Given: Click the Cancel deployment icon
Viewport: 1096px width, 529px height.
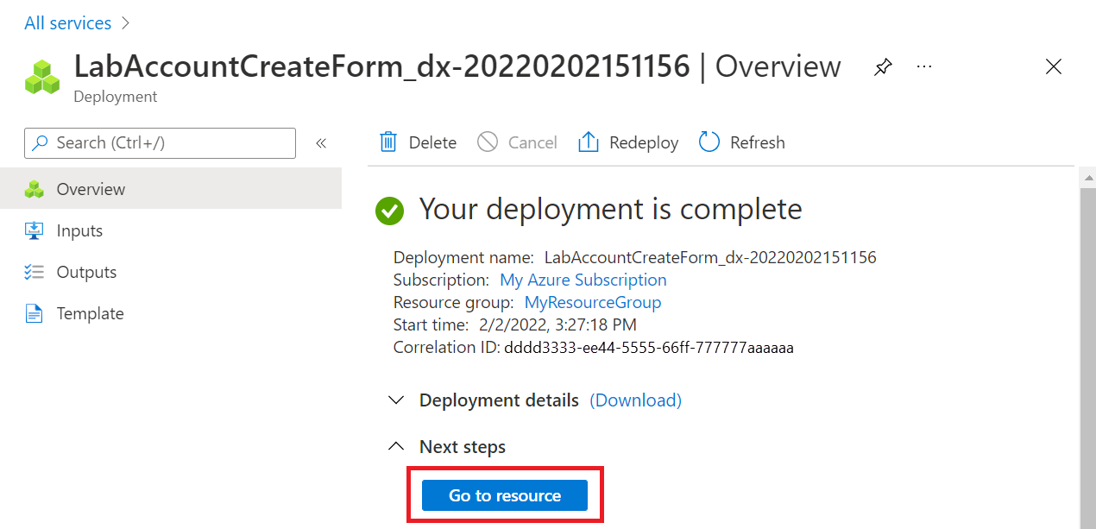Looking at the screenshot, I should click(488, 142).
